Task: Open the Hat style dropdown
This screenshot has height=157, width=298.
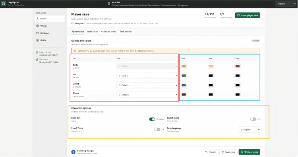Action: pos(147,76)
